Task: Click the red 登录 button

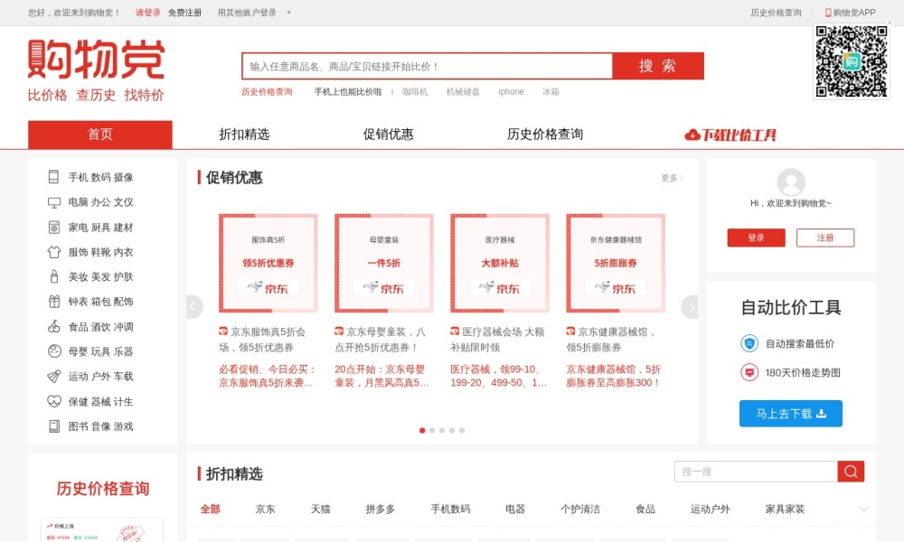Action: click(756, 238)
